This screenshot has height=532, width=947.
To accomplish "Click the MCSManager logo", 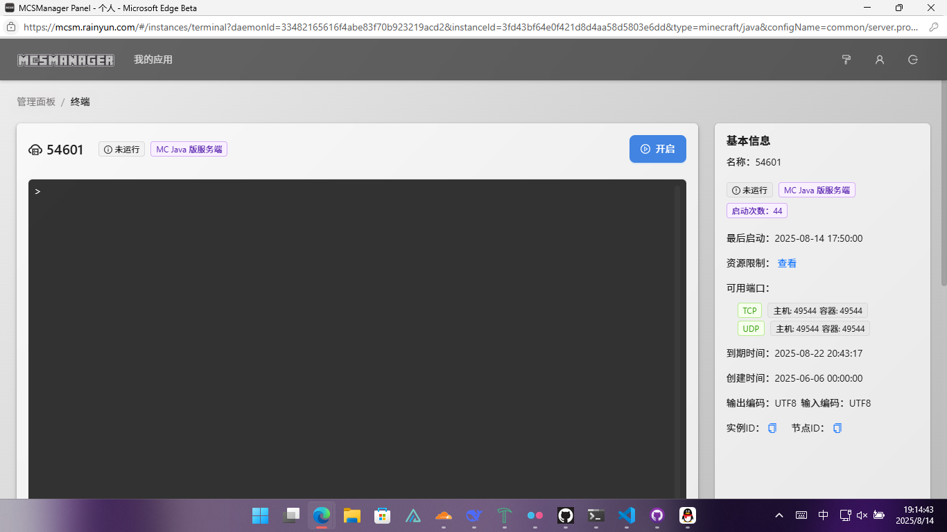I will click(66, 60).
